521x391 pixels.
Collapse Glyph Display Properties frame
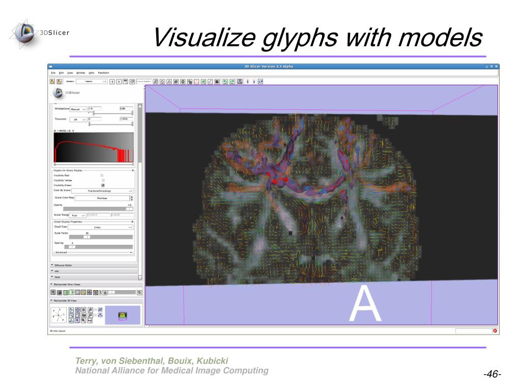[x=132, y=221]
